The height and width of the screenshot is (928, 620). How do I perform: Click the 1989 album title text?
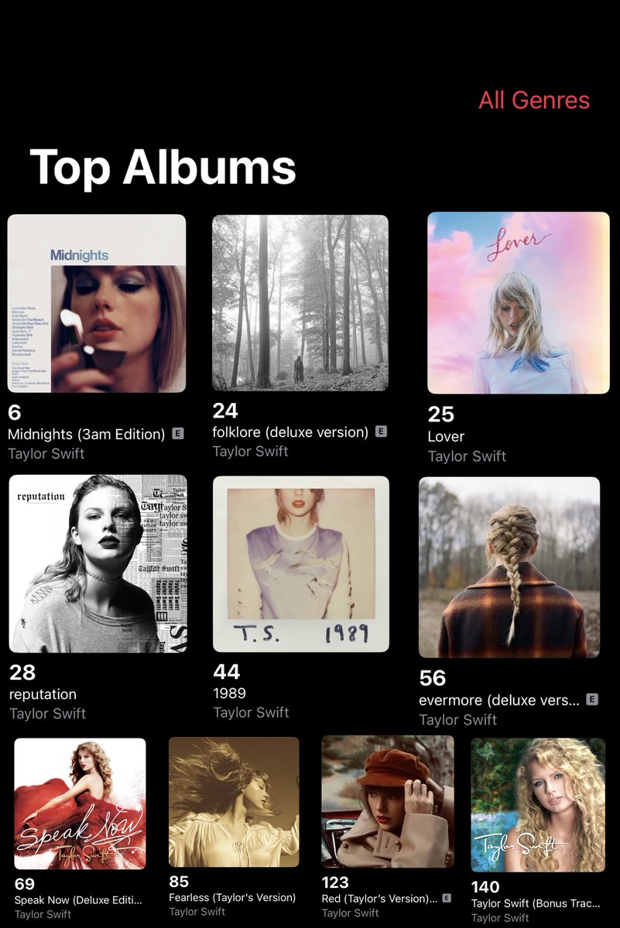pyautogui.click(x=228, y=694)
